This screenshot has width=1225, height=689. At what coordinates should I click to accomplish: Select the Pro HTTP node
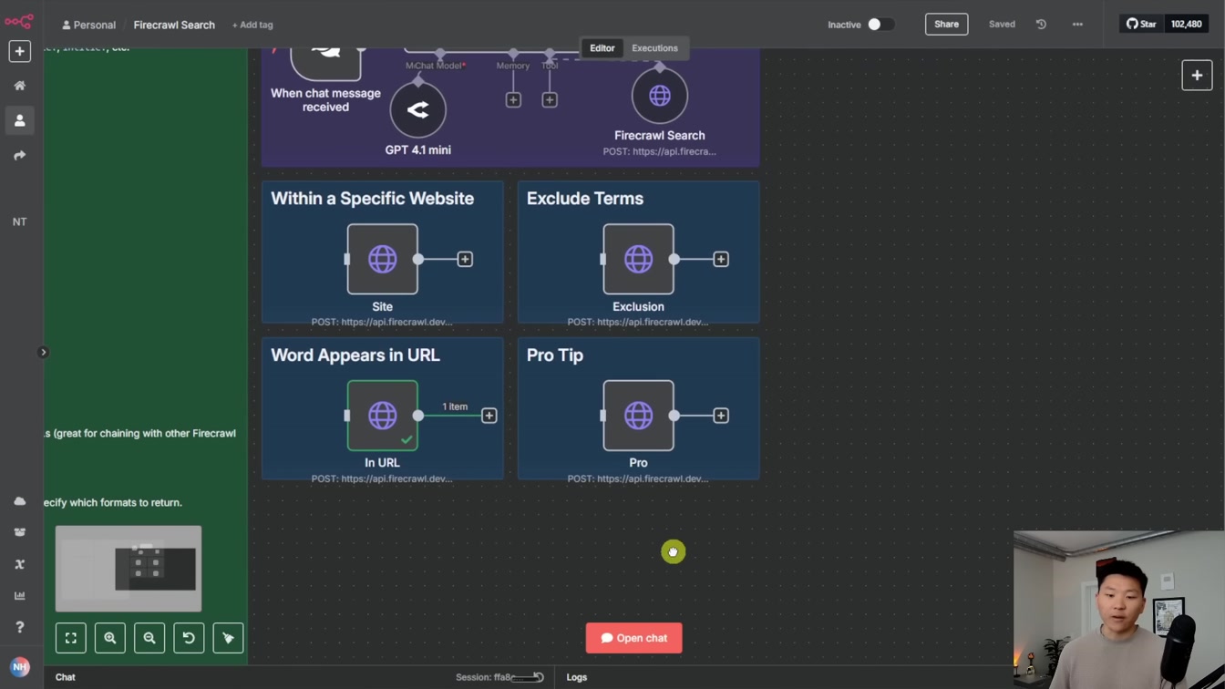[x=638, y=416]
